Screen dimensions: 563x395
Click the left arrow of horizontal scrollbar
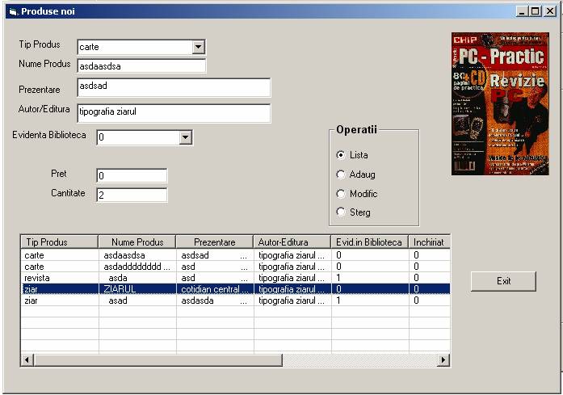tap(27, 359)
